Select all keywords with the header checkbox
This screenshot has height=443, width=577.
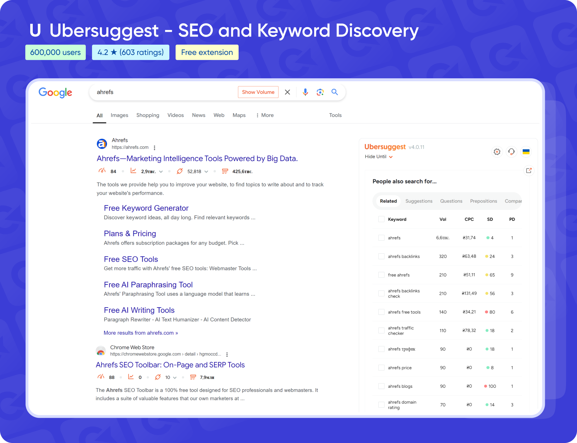point(381,219)
